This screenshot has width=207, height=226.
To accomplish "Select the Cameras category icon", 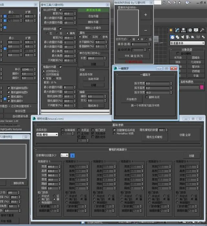I will coord(188,37).
